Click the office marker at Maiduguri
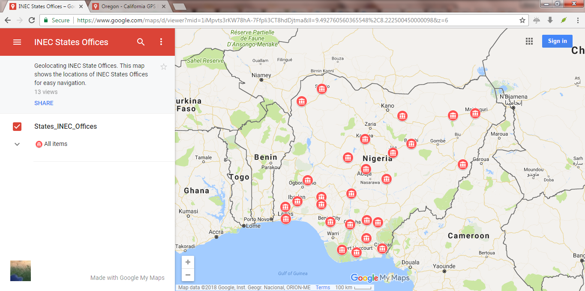 tap(475, 113)
